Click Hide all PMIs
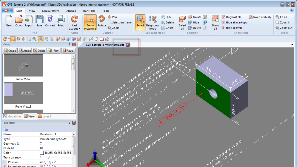Viewport: 297px width, 167px height. 232,28
